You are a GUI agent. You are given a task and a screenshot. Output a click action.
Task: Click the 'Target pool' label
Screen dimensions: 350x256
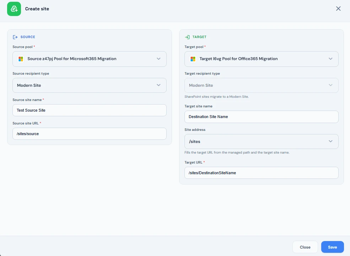coord(194,47)
